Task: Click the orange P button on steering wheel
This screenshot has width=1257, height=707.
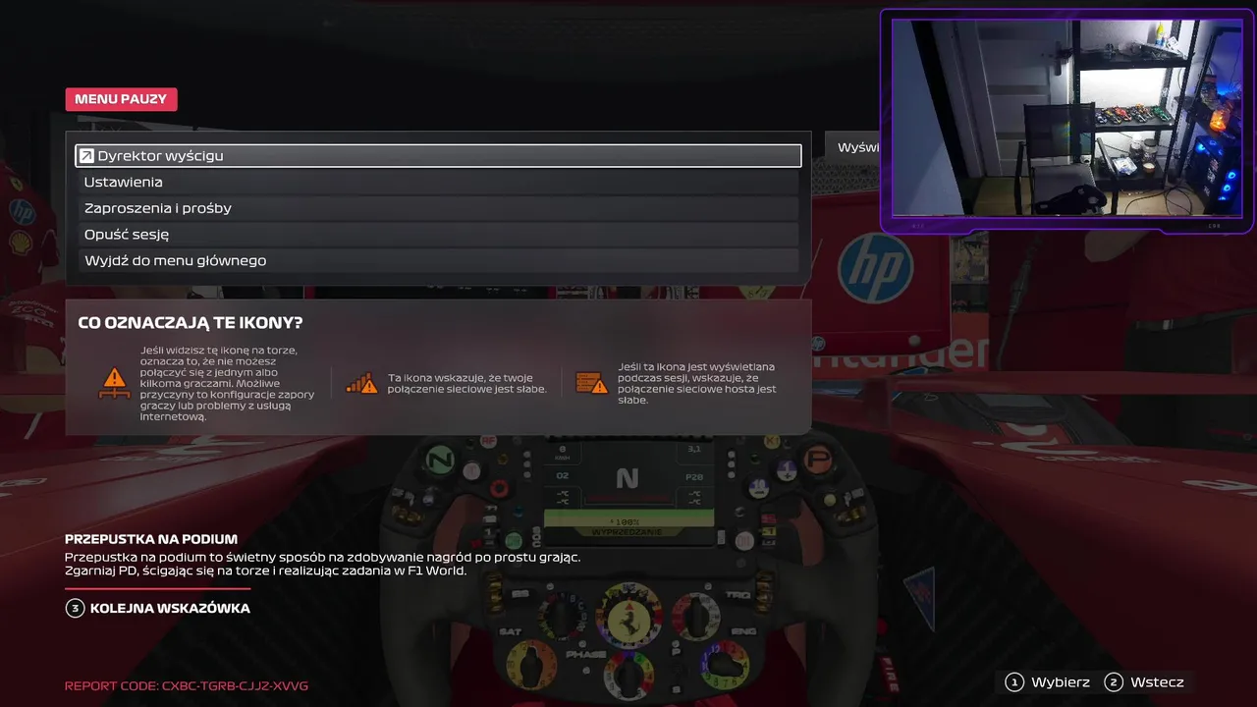Action: tap(817, 460)
